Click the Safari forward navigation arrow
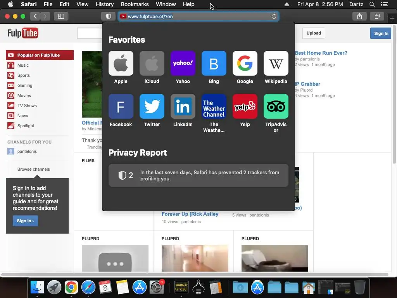 (x=45, y=16)
